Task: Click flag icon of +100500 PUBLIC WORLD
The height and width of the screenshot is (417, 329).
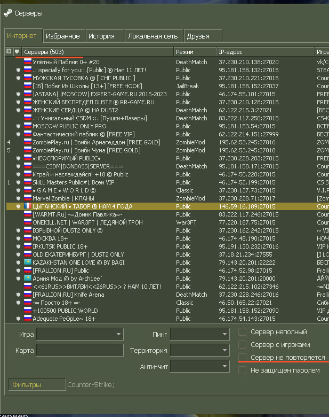Action: click(28, 311)
